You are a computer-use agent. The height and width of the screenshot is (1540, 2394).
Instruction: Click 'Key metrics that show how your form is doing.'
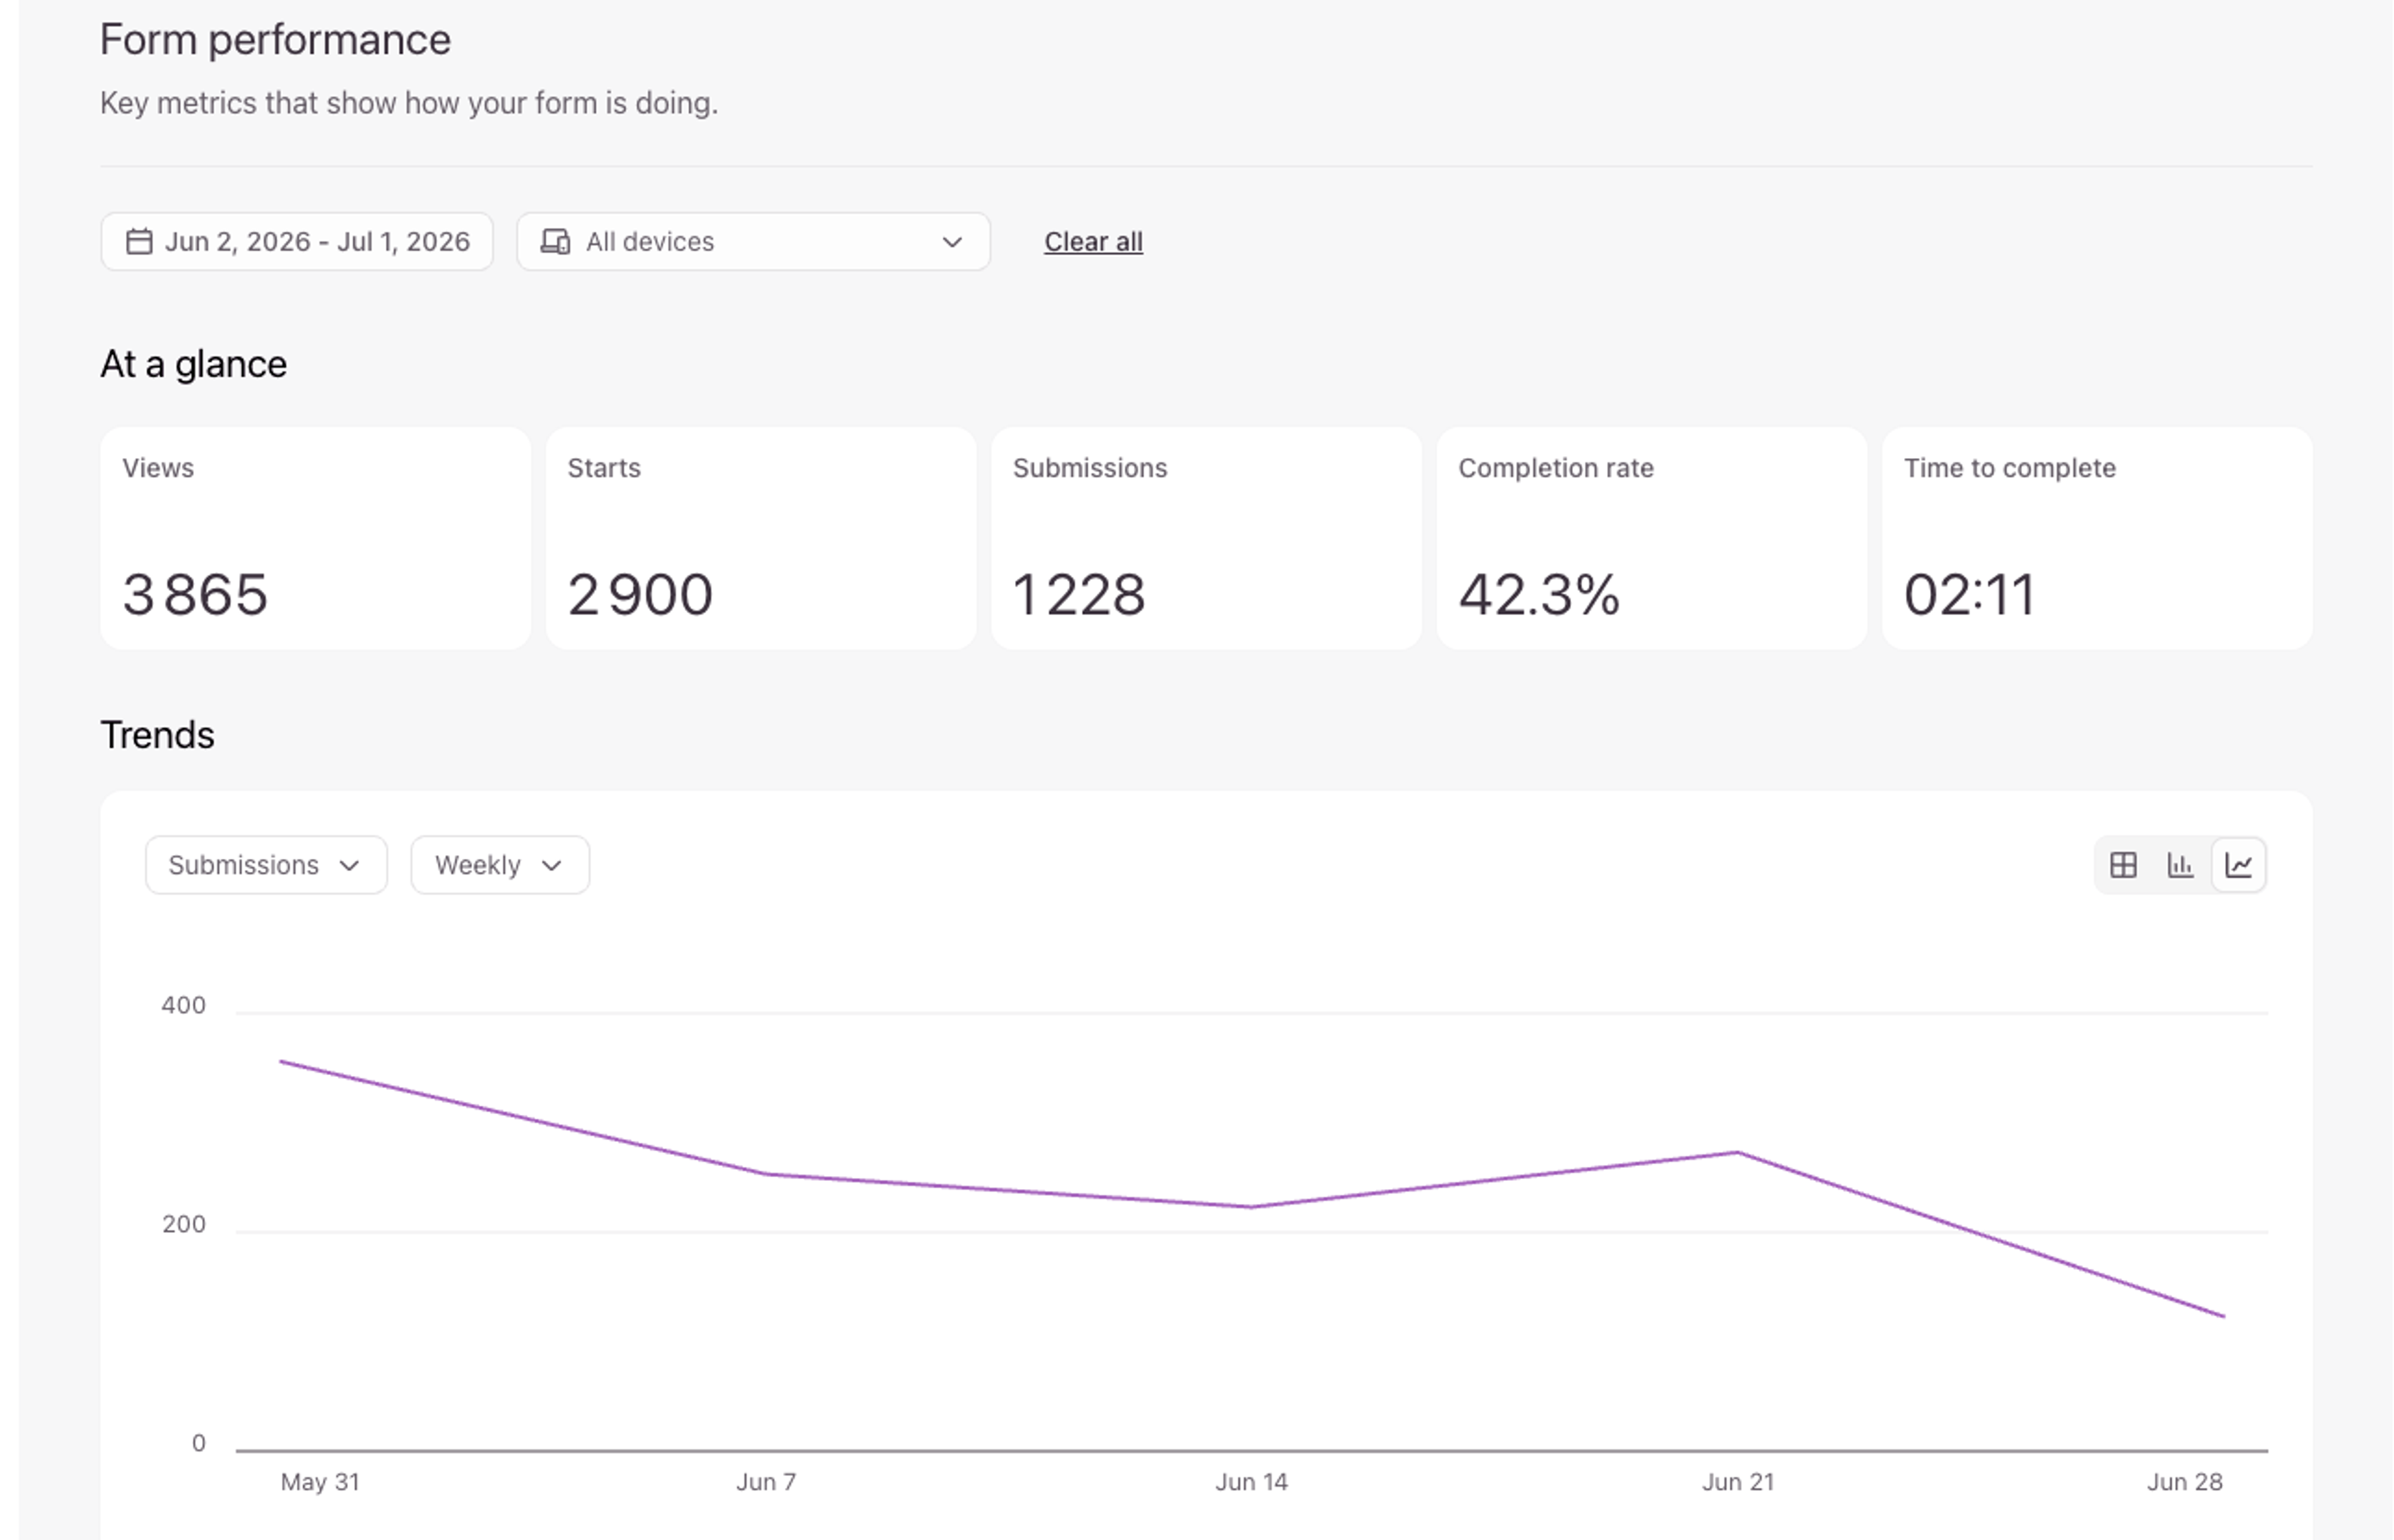tap(409, 103)
